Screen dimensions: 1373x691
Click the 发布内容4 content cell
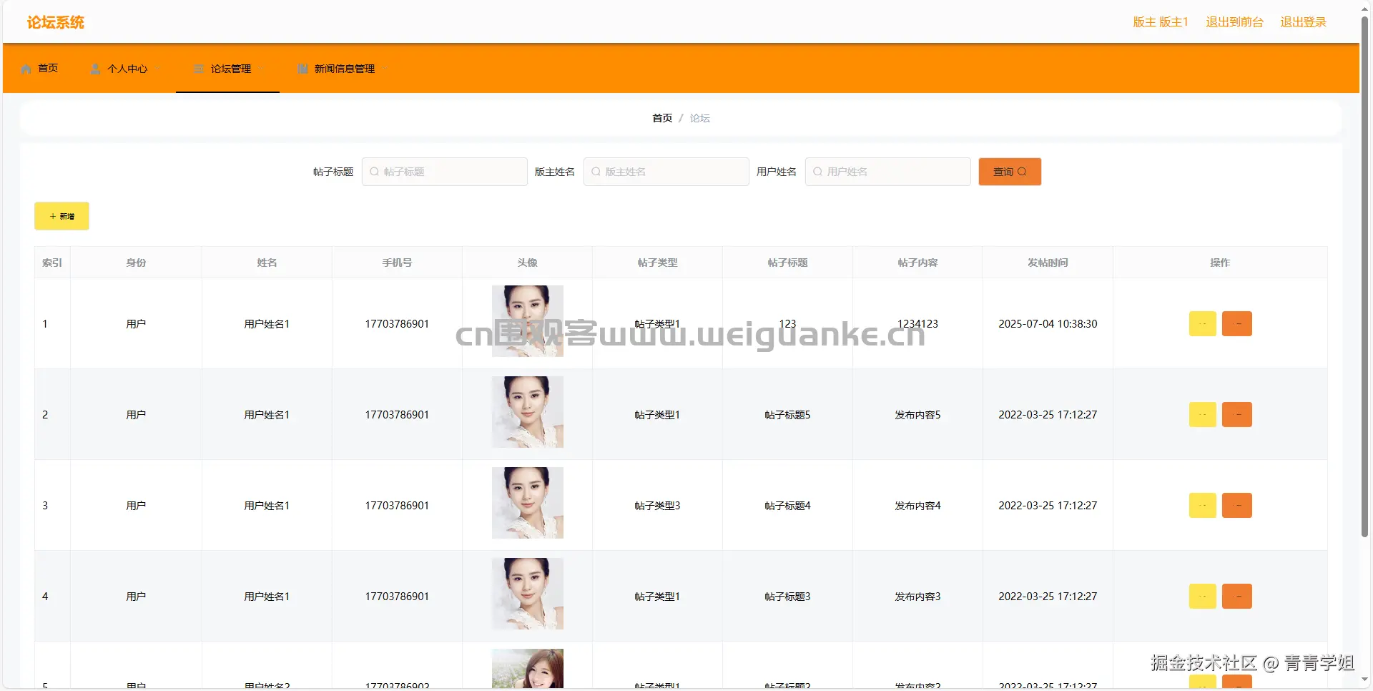pyautogui.click(x=917, y=506)
